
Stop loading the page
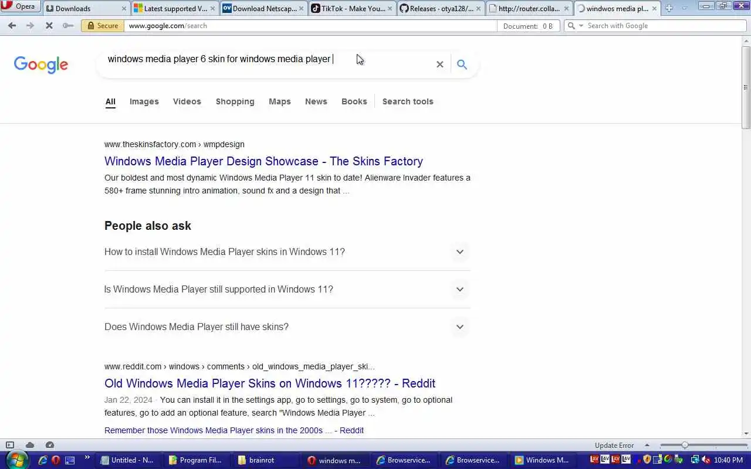[49, 26]
